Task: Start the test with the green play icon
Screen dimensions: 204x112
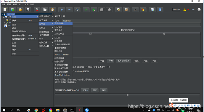Action: [86, 10]
